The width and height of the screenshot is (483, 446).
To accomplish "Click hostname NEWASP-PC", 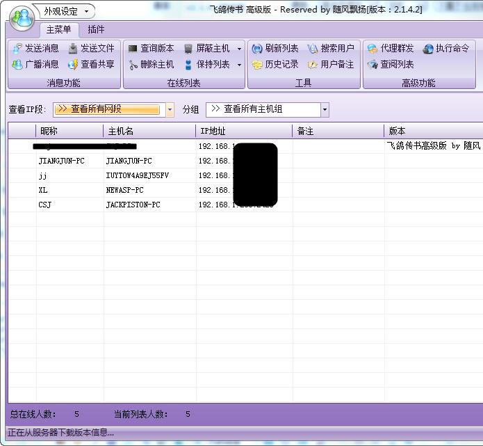I will click(125, 190).
